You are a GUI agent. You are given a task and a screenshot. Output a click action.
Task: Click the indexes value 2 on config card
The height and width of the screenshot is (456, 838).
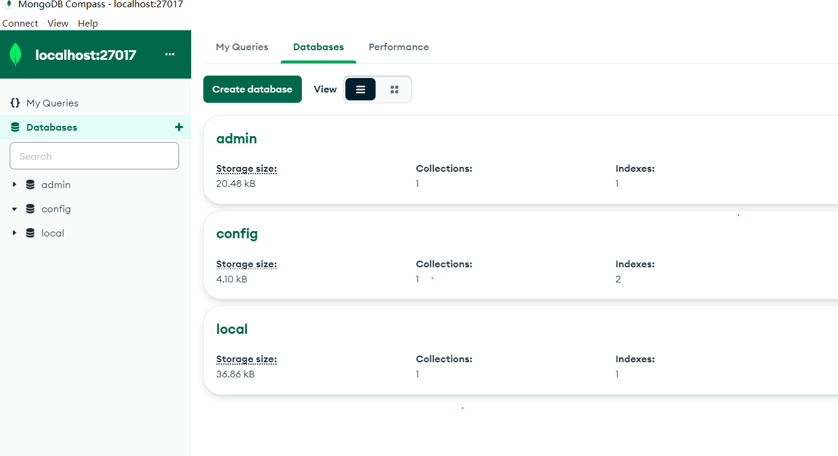pyautogui.click(x=618, y=279)
